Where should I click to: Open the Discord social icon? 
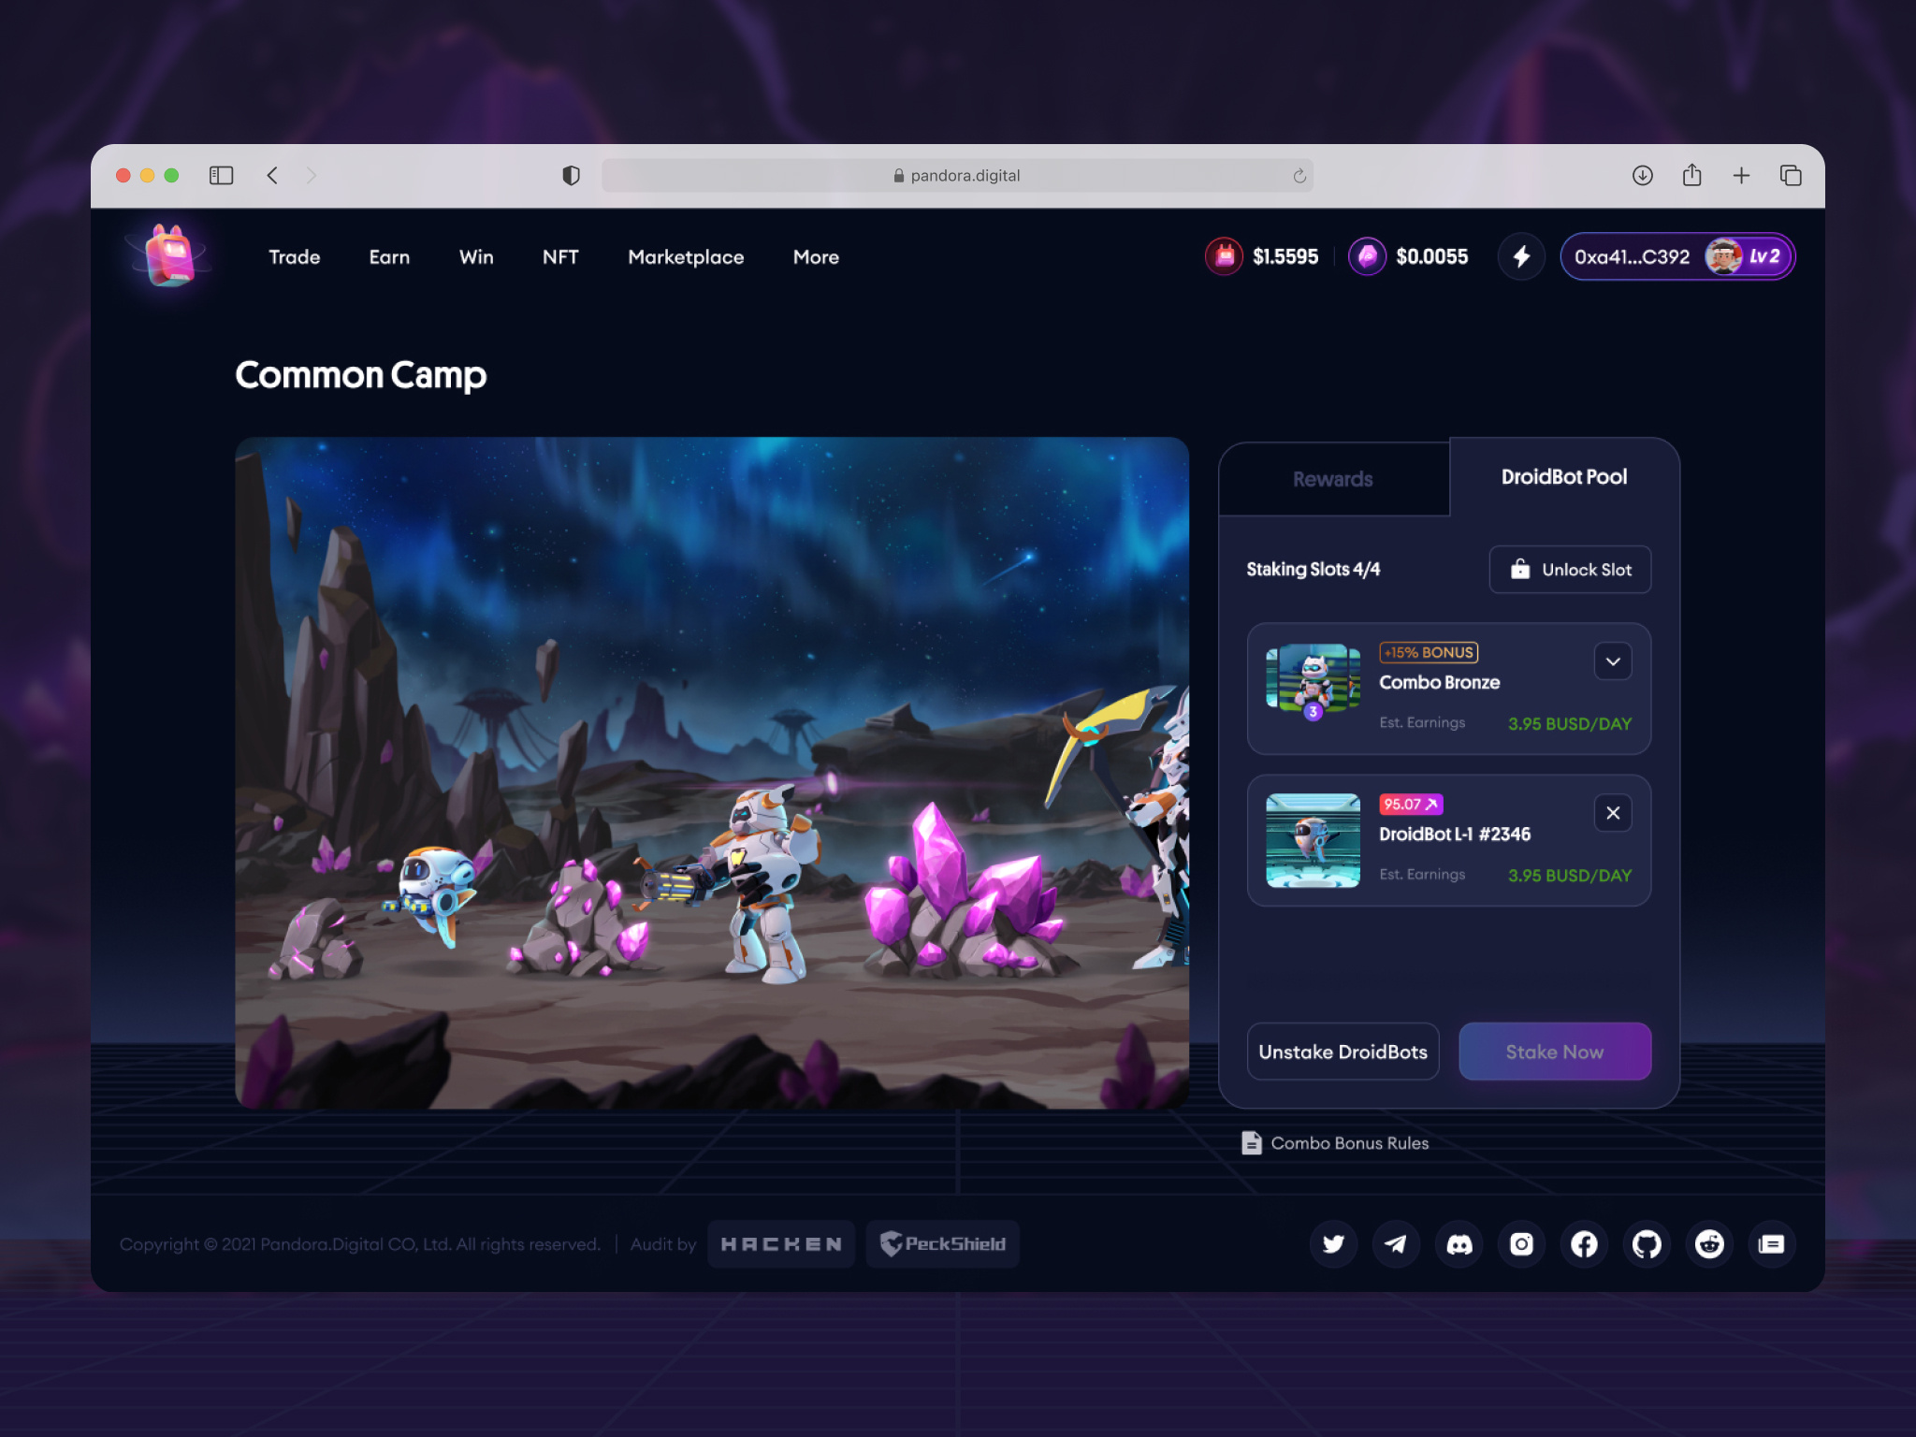[1459, 1244]
